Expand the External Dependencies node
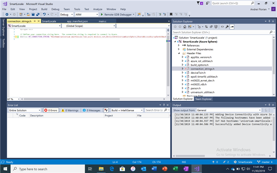The height and width of the screenshot is (173, 277). [179, 49]
